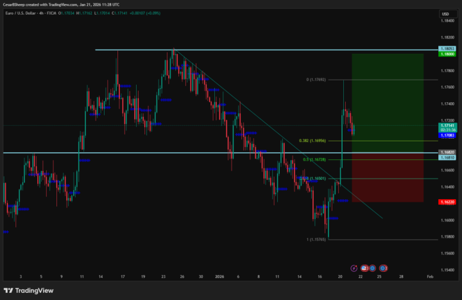
Task: Click the 23 date marker on time axis
Action: 163,277
